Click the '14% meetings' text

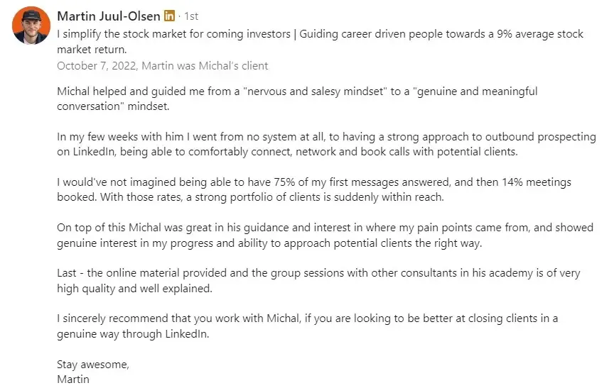[x=537, y=182]
